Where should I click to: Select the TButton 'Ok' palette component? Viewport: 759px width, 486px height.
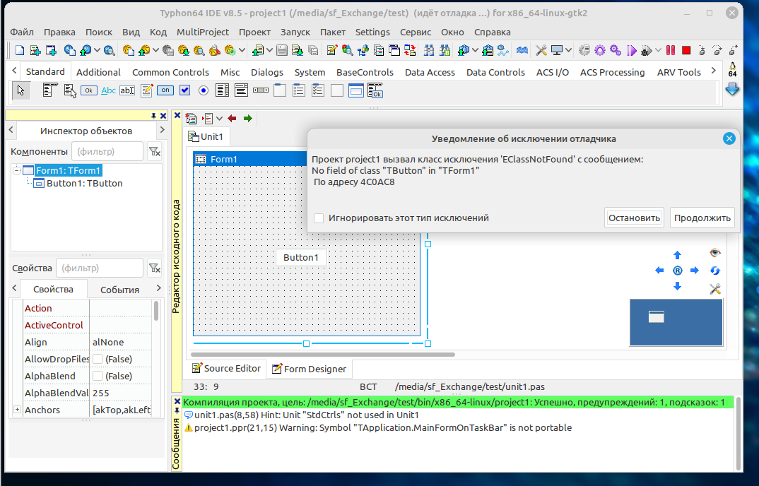[88, 90]
